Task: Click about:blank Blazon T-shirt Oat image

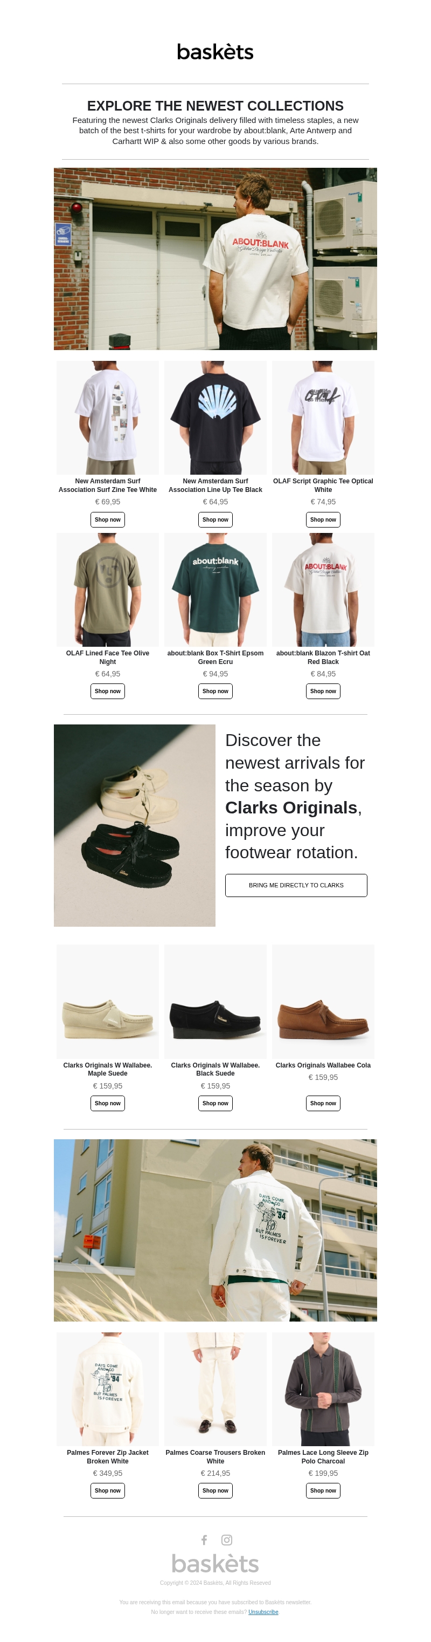Action: click(323, 590)
